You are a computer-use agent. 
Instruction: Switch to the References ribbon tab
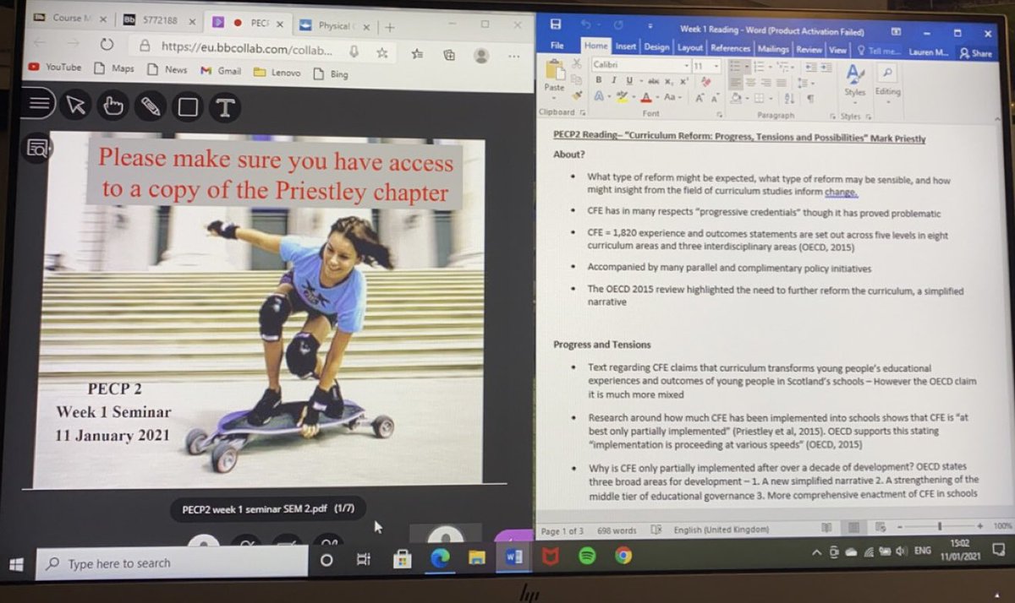730,49
